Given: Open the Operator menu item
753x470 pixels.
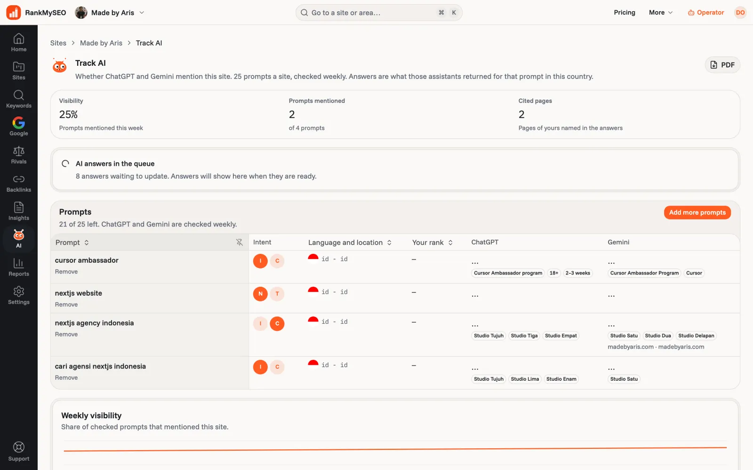Looking at the screenshot, I should [x=706, y=13].
